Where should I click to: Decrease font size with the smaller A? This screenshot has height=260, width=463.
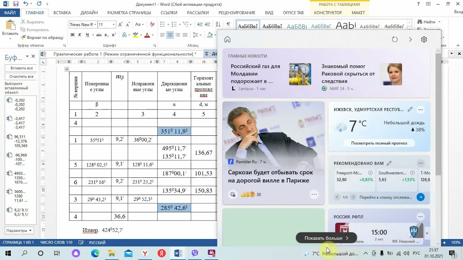point(128,25)
